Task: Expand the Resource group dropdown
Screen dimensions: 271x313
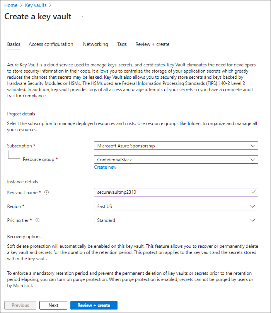Action: pos(253,159)
